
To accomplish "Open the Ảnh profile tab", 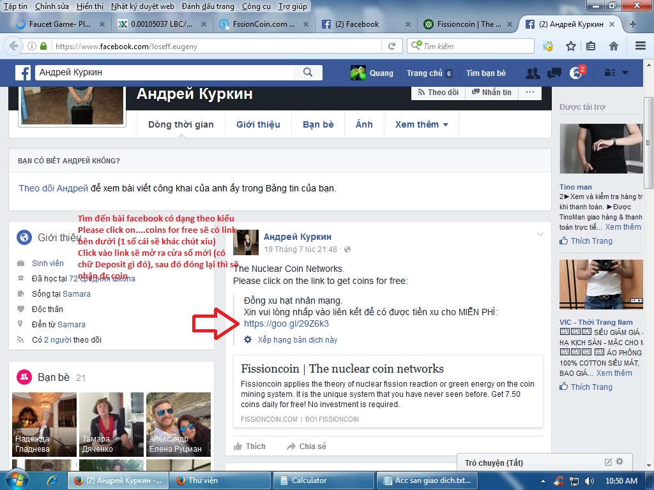I will 364,124.
